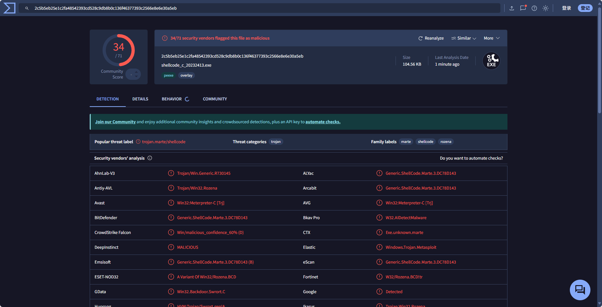The image size is (602, 307).
Task: Click alert icon in the ESET-NOD32 row
Action: pos(171,277)
